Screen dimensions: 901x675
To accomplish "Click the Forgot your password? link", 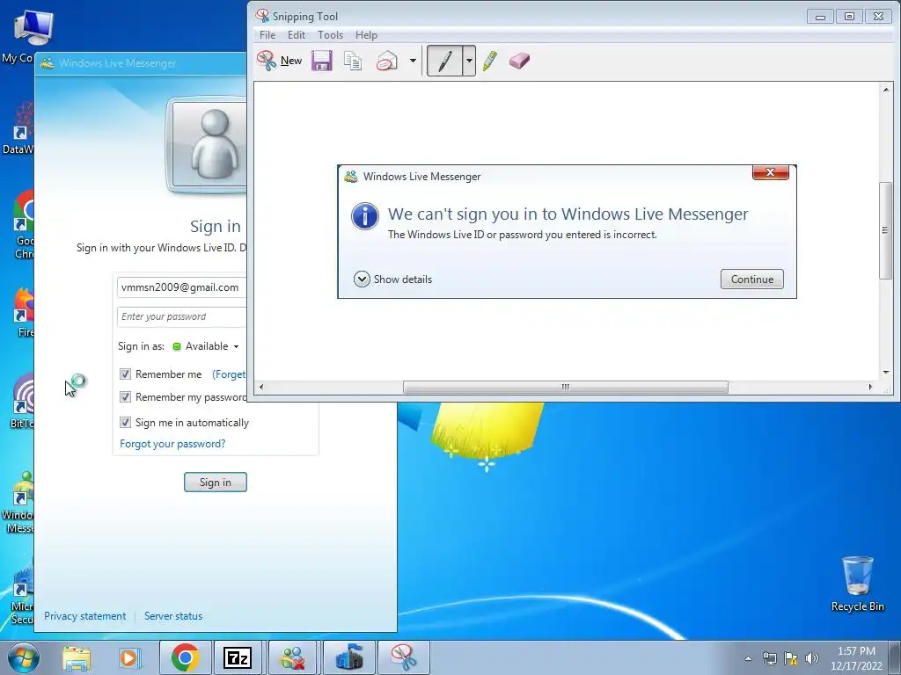I will coord(172,444).
